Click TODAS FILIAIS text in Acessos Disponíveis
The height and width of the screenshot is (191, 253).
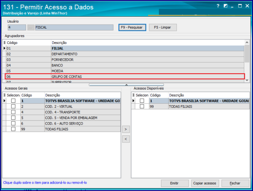(x=180, y=106)
